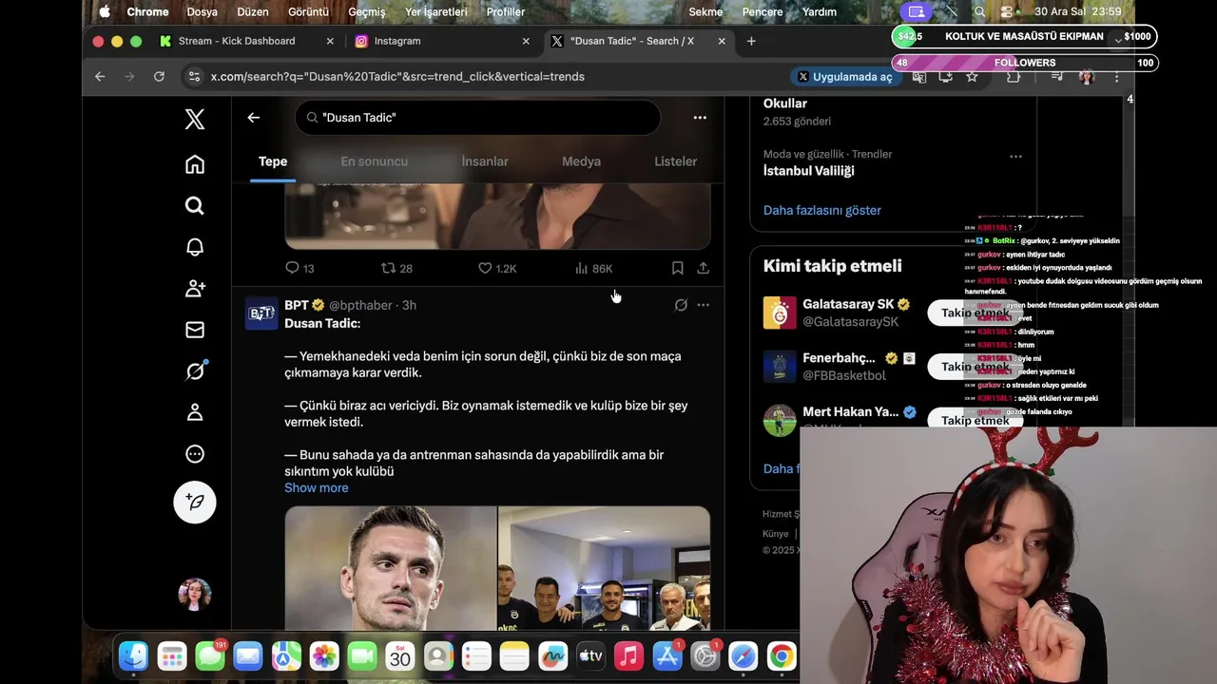
Task: Go to X home via logo
Action: pyautogui.click(x=195, y=119)
